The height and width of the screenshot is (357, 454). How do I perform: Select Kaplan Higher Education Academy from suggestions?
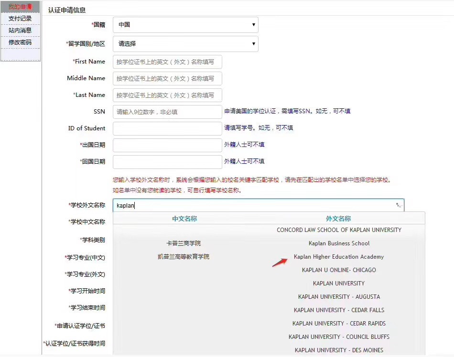pos(338,257)
